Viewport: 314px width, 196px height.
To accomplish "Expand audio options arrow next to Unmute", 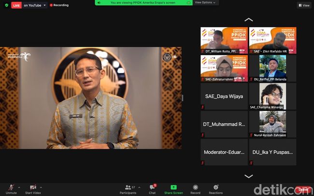I will click(x=19, y=186).
